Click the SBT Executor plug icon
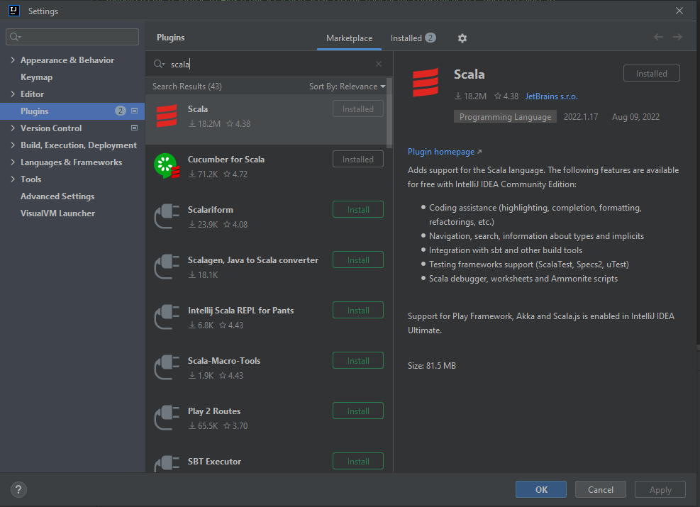 point(167,464)
